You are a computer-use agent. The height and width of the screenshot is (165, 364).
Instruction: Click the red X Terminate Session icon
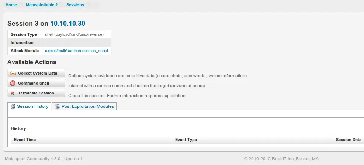(13, 93)
